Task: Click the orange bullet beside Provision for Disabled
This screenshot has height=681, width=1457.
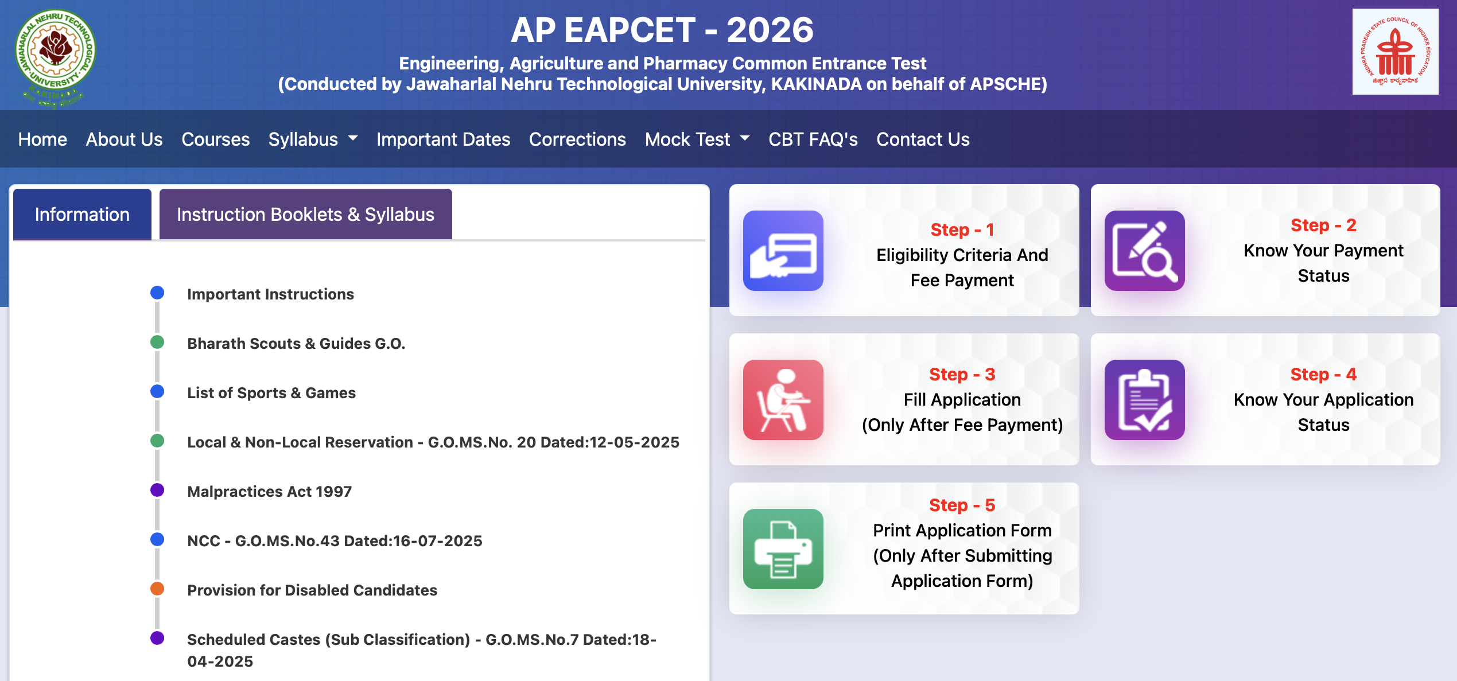Action: click(x=156, y=588)
